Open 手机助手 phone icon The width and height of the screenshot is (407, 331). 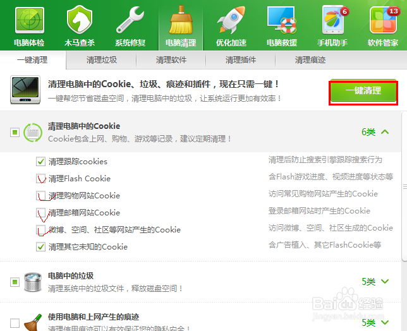pos(333,20)
